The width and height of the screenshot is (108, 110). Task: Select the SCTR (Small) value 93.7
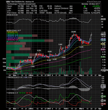tap(71, 13)
